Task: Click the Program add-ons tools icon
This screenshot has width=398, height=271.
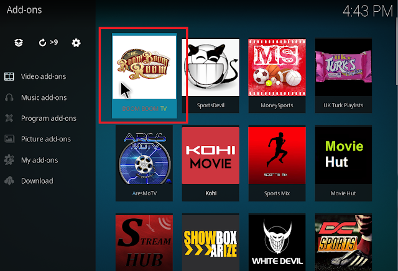Action: tap(9, 118)
